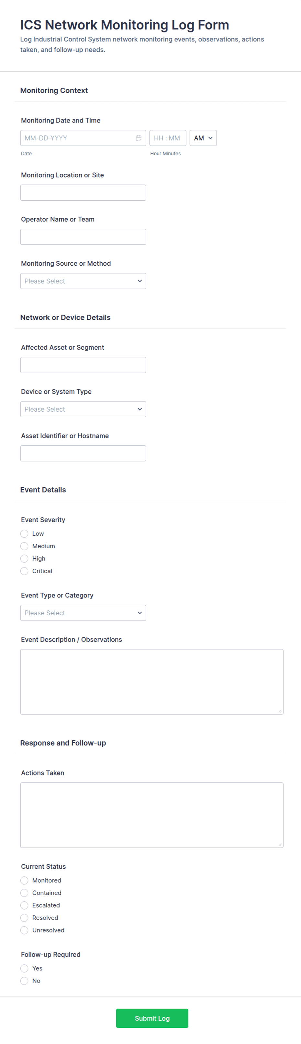Select Resolved as current status

click(25, 918)
